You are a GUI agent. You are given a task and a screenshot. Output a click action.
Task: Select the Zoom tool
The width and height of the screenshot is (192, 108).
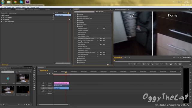pyautogui.click(x=34, y=90)
